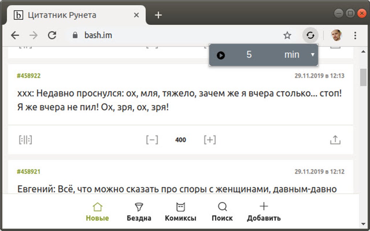Edit the interval value 5

click(x=249, y=55)
